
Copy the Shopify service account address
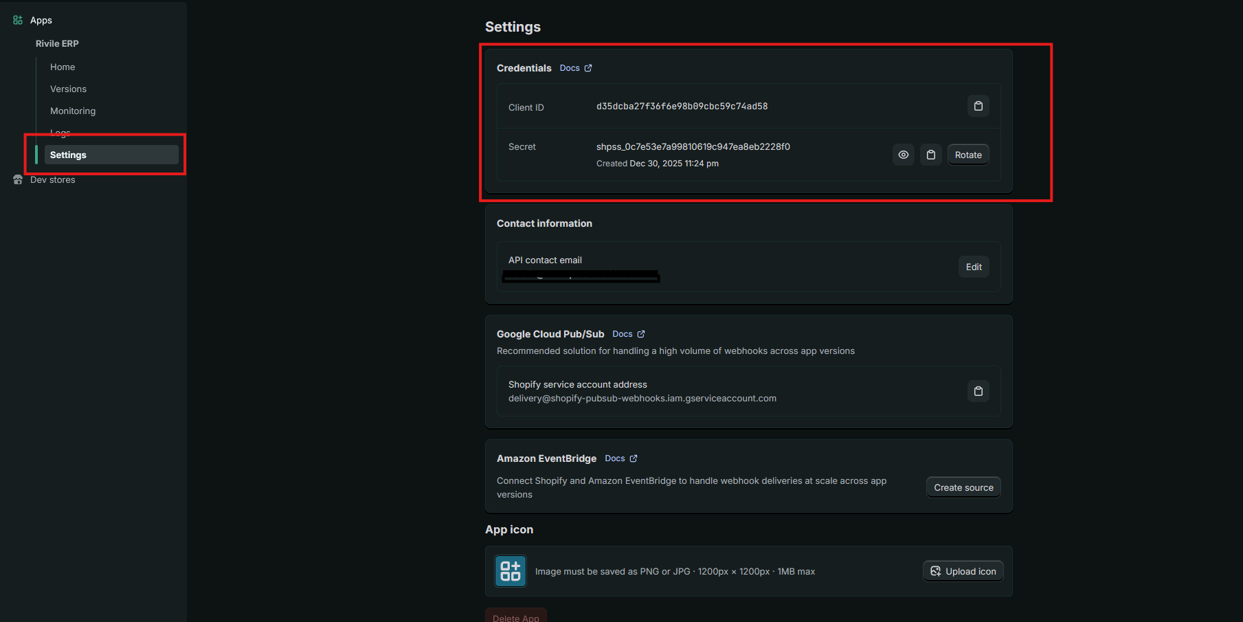pos(978,391)
